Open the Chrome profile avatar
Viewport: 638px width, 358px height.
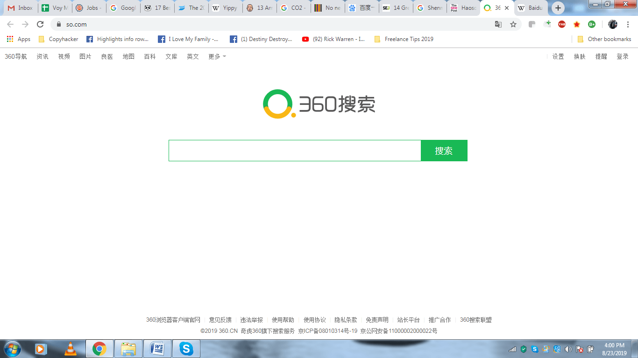[613, 24]
